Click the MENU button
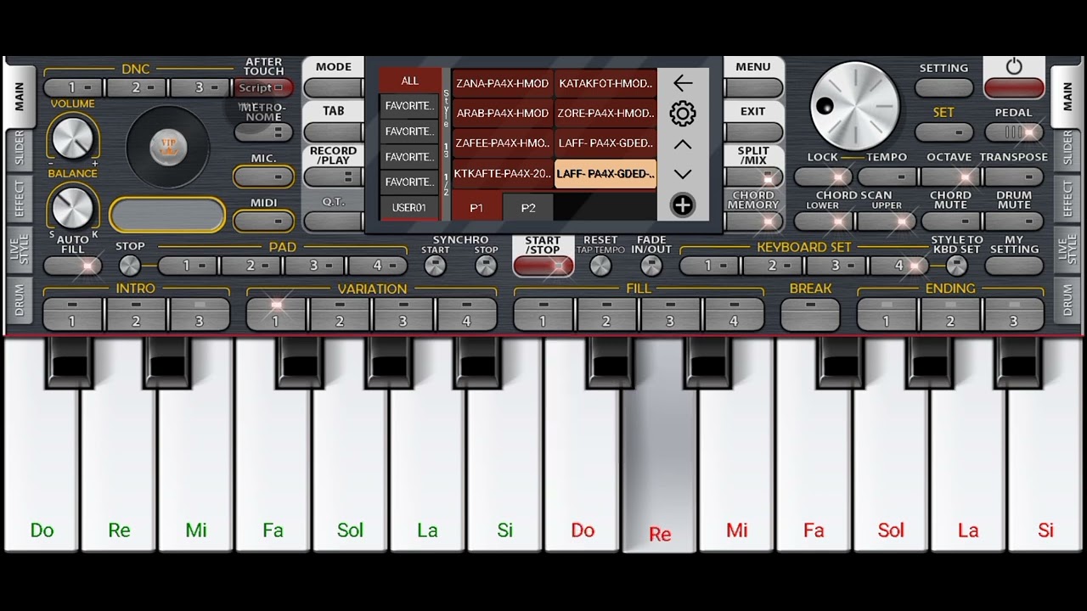 753,87
